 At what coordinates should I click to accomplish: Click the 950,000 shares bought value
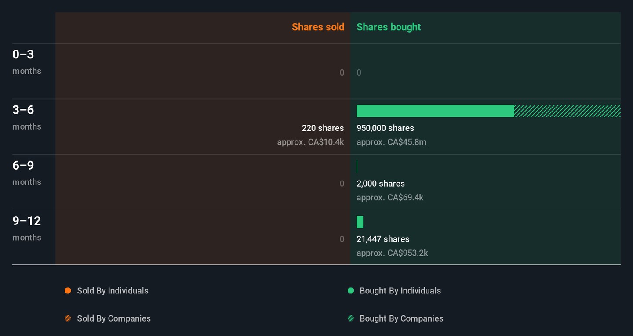385,128
